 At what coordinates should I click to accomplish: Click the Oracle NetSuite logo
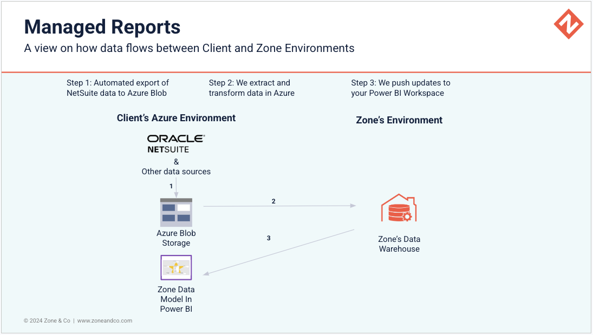(176, 143)
